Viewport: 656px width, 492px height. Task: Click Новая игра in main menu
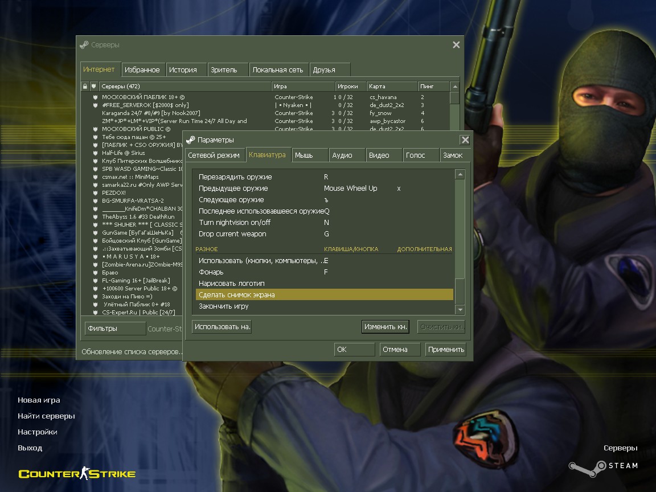point(39,400)
